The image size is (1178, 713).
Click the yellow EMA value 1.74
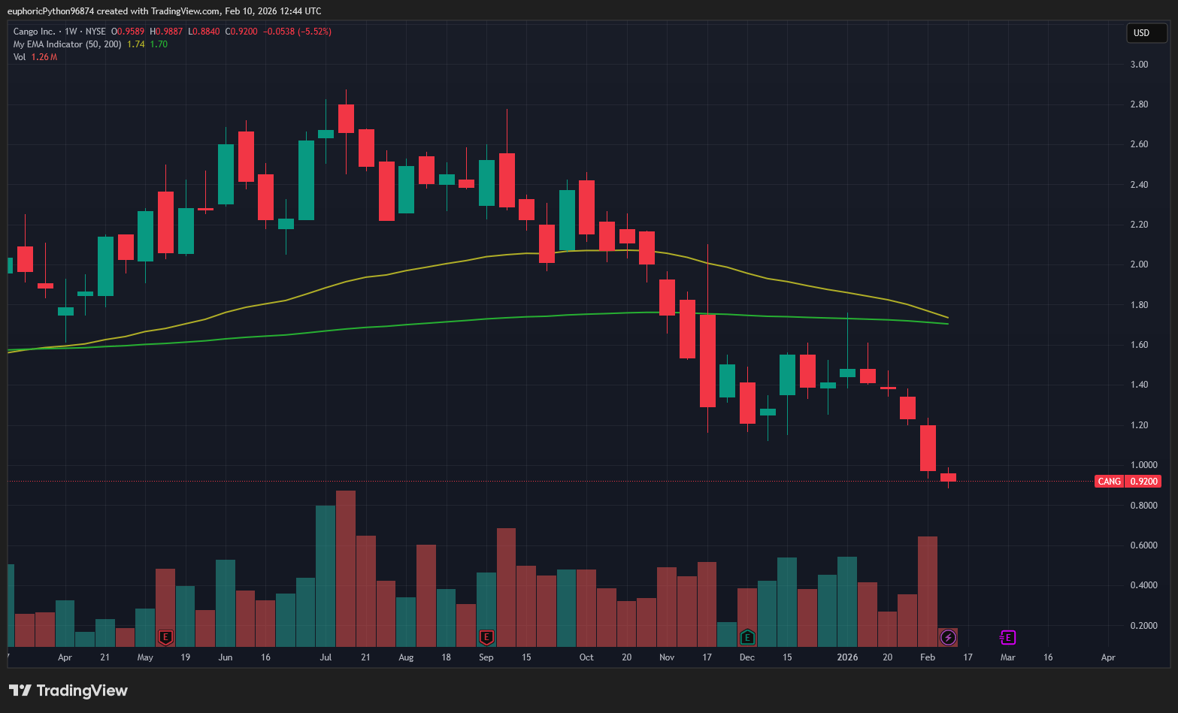pyautogui.click(x=135, y=44)
